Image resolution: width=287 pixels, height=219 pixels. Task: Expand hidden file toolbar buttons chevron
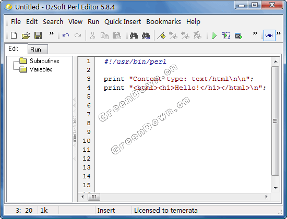[52, 33]
